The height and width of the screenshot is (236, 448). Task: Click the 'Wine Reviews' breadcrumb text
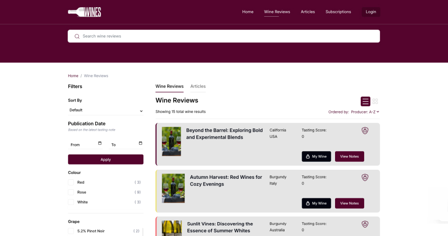[x=96, y=76]
